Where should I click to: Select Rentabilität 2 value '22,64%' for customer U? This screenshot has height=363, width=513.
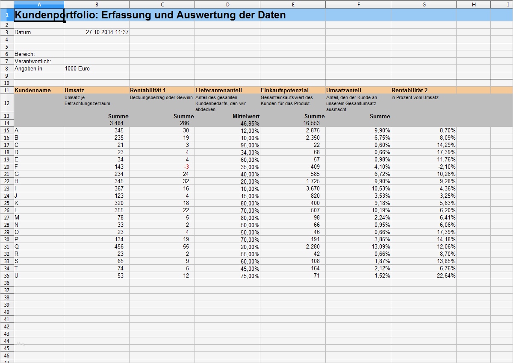point(424,275)
